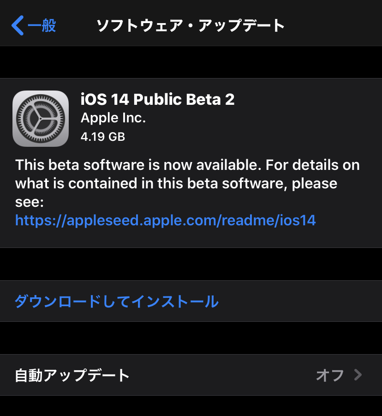Image resolution: width=382 pixels, height=416 pixels.
Task: Click the word インストール in the blue button
Action: coord(175,301)
